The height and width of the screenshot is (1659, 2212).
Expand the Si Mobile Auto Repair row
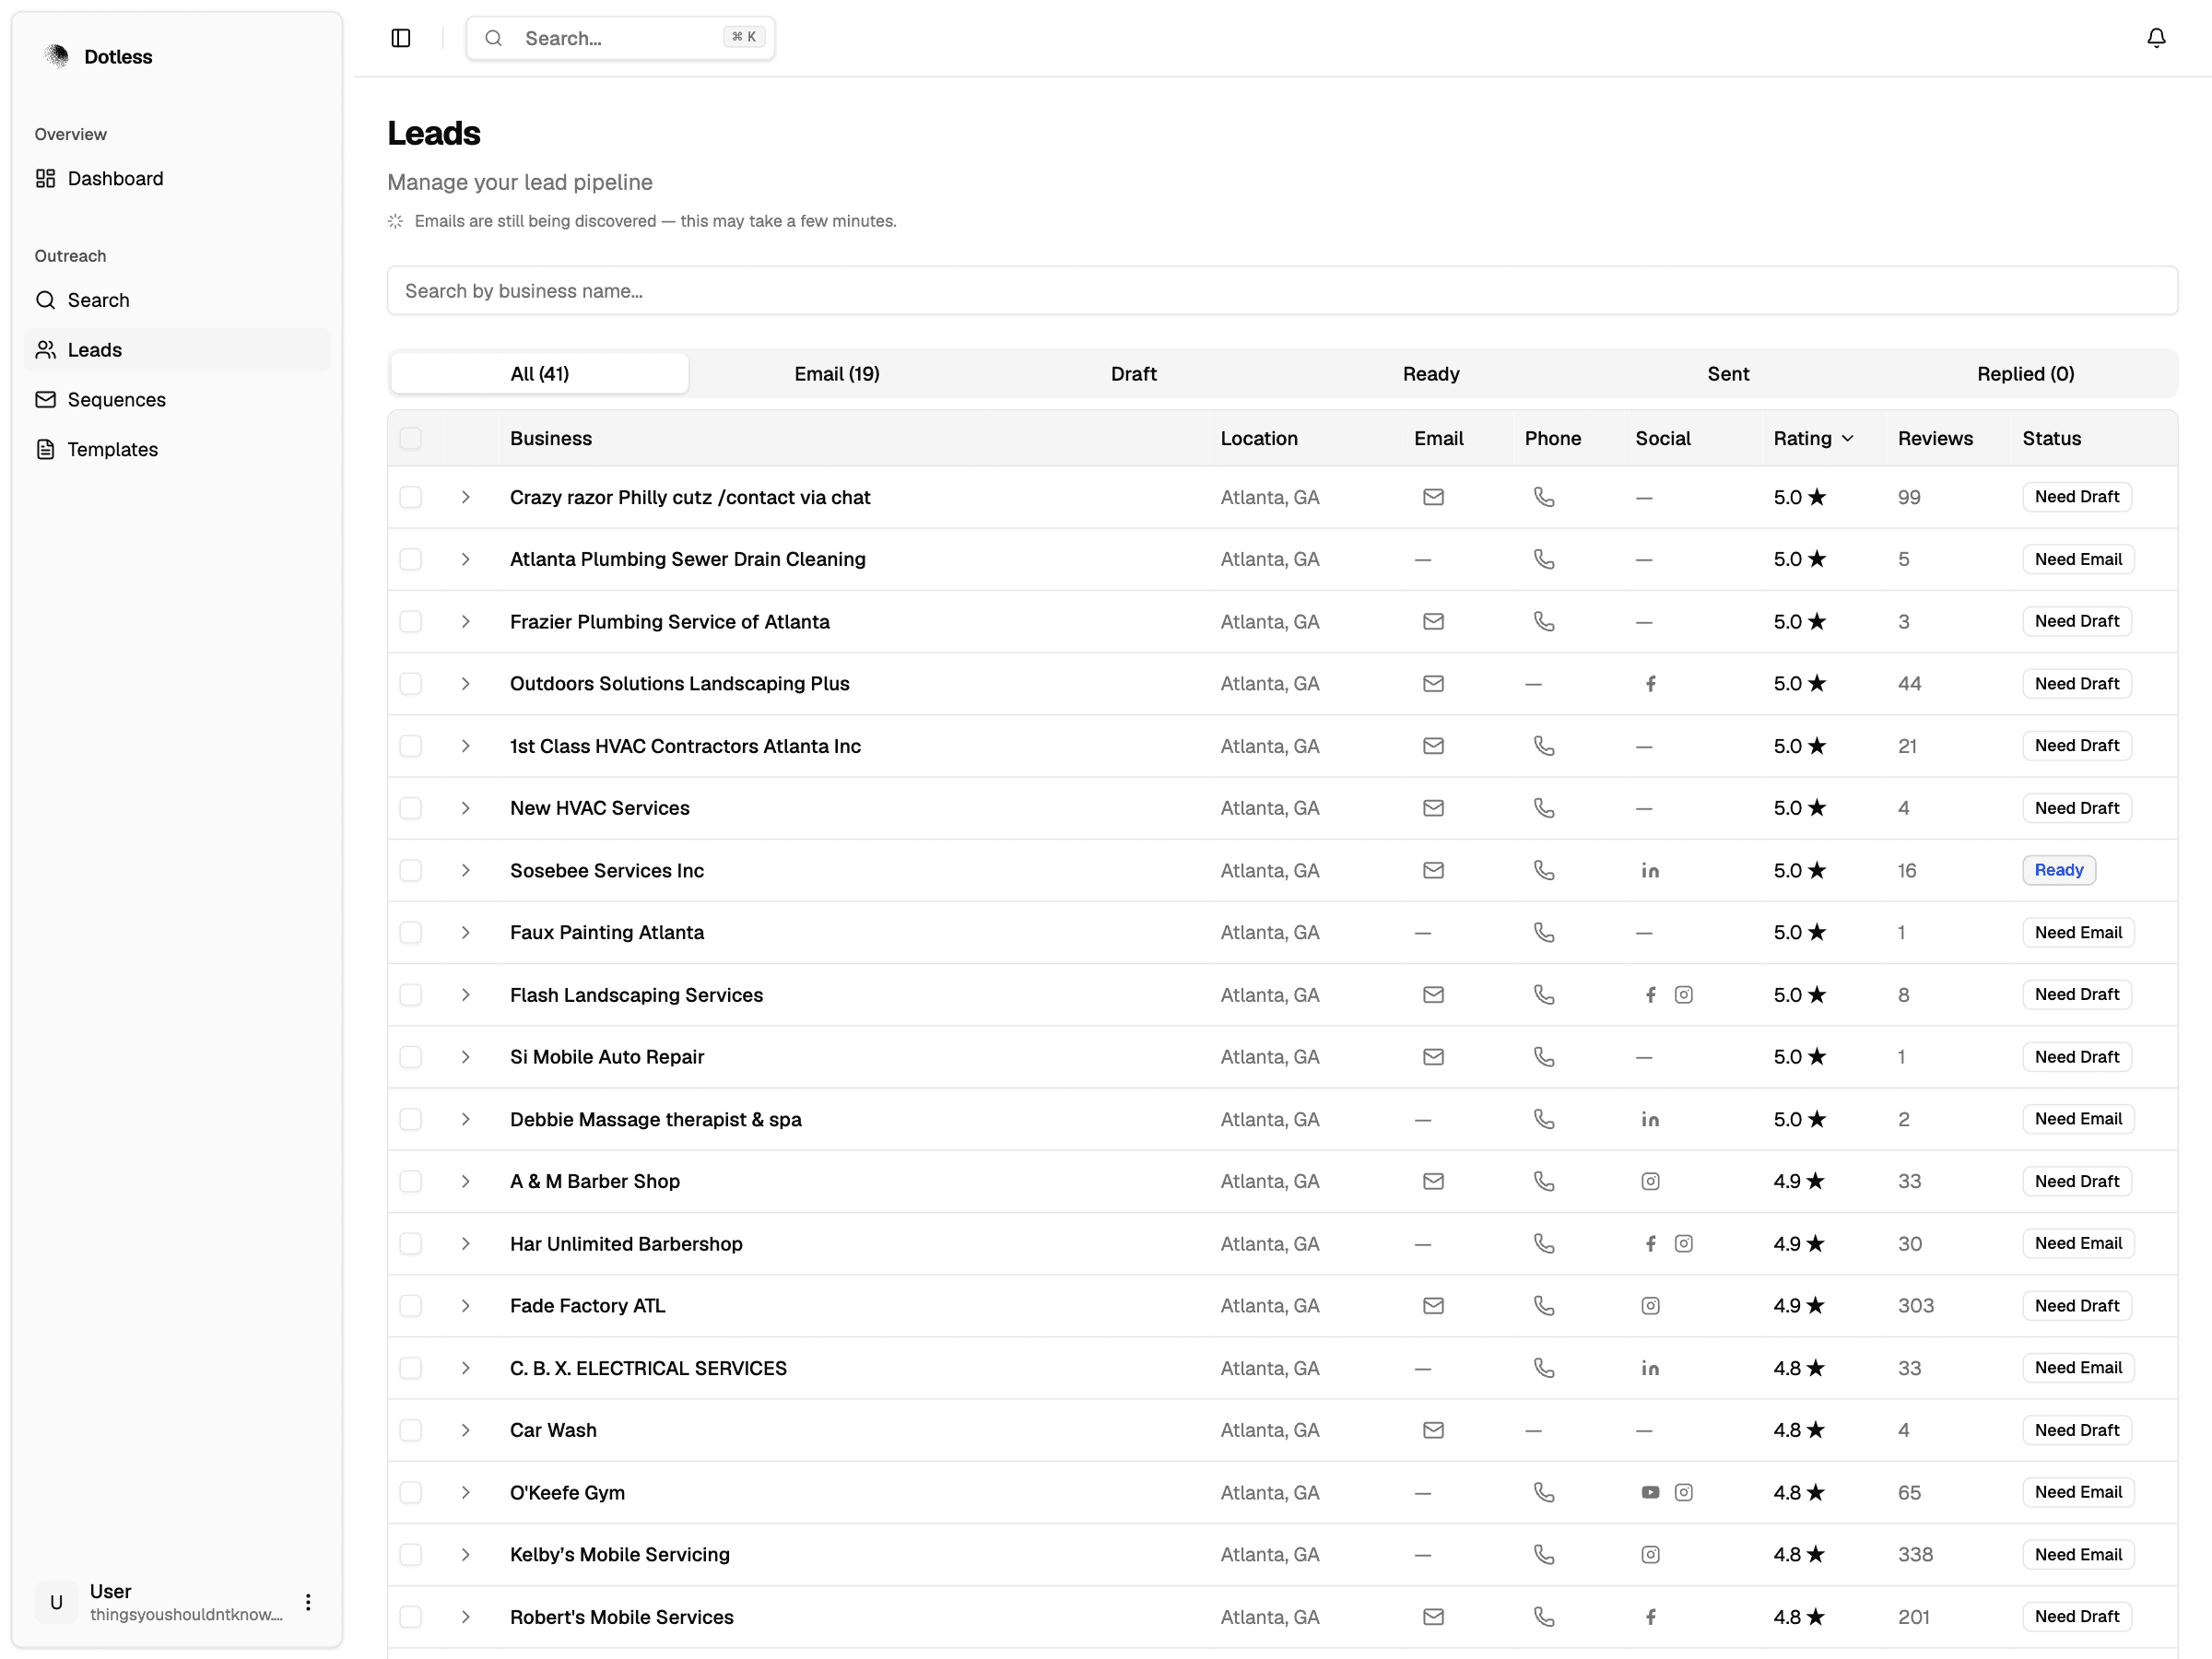click(x=465, y=1057)
